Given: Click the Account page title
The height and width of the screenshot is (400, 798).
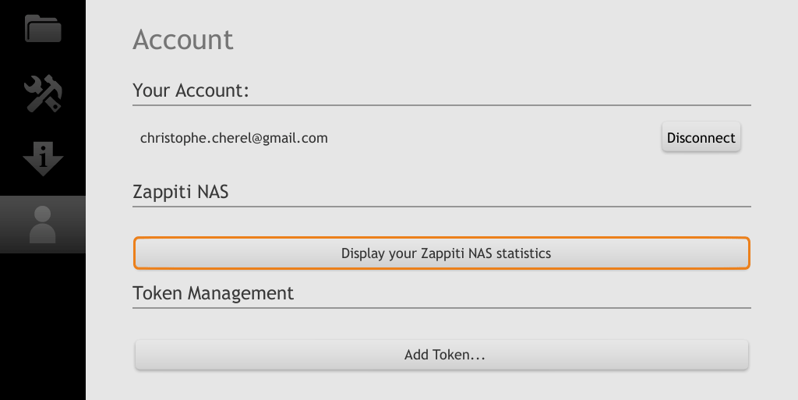Looking at the screenshot, I should tap(182, 40).
